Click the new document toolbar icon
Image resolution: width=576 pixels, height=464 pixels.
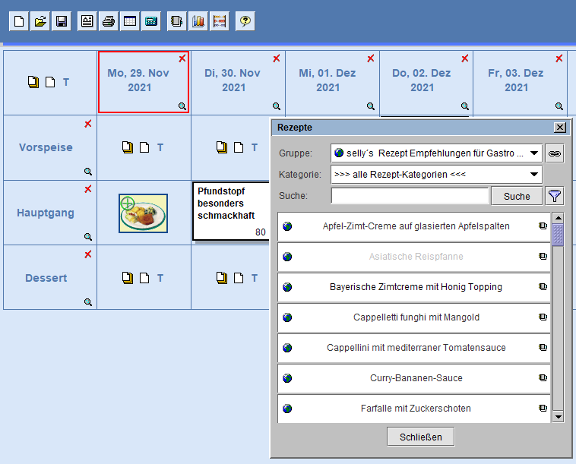pos(19,21)
